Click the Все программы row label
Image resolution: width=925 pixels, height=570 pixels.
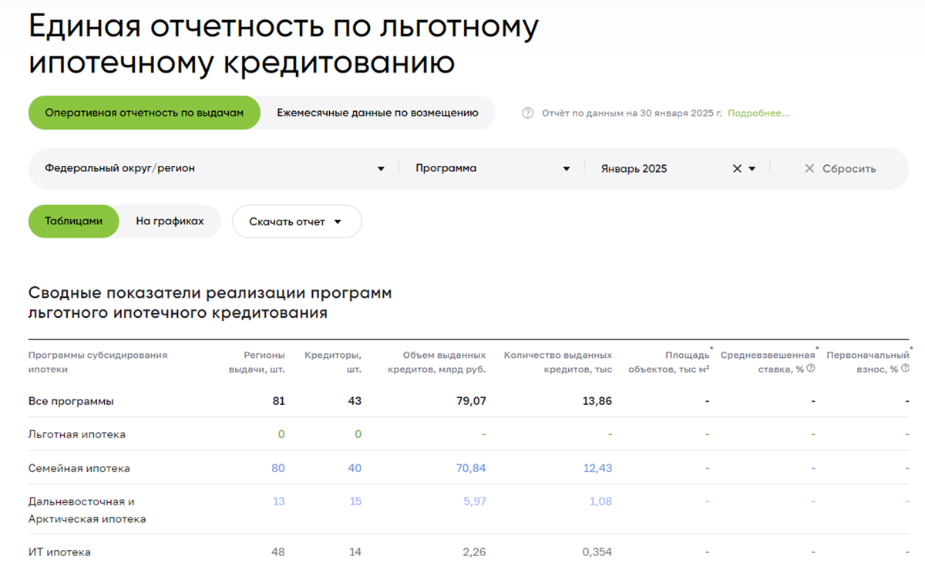tap(71, 402)
